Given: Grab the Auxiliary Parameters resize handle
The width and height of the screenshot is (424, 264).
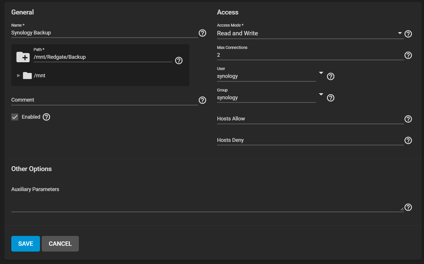Looking at the screenshot, I should [402, 209].
